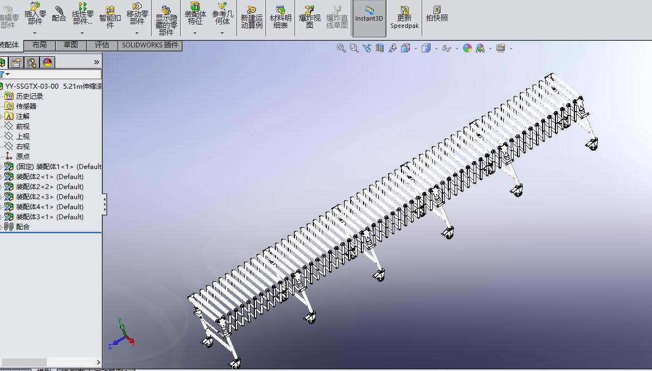Click Update Speedpak (更新 Speedpak)
This screenshot has width=652, height=371.
click(x=404, y=17)
